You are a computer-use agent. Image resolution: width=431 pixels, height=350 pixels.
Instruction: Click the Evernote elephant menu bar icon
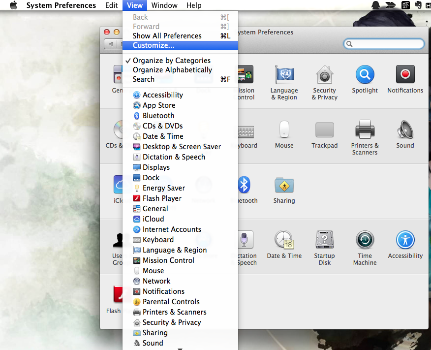tap(418, 5)
